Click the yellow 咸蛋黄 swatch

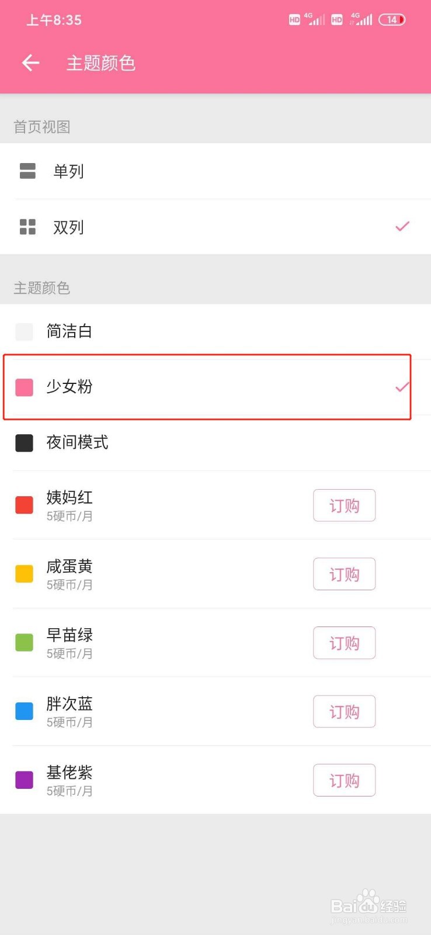[24, 574]
